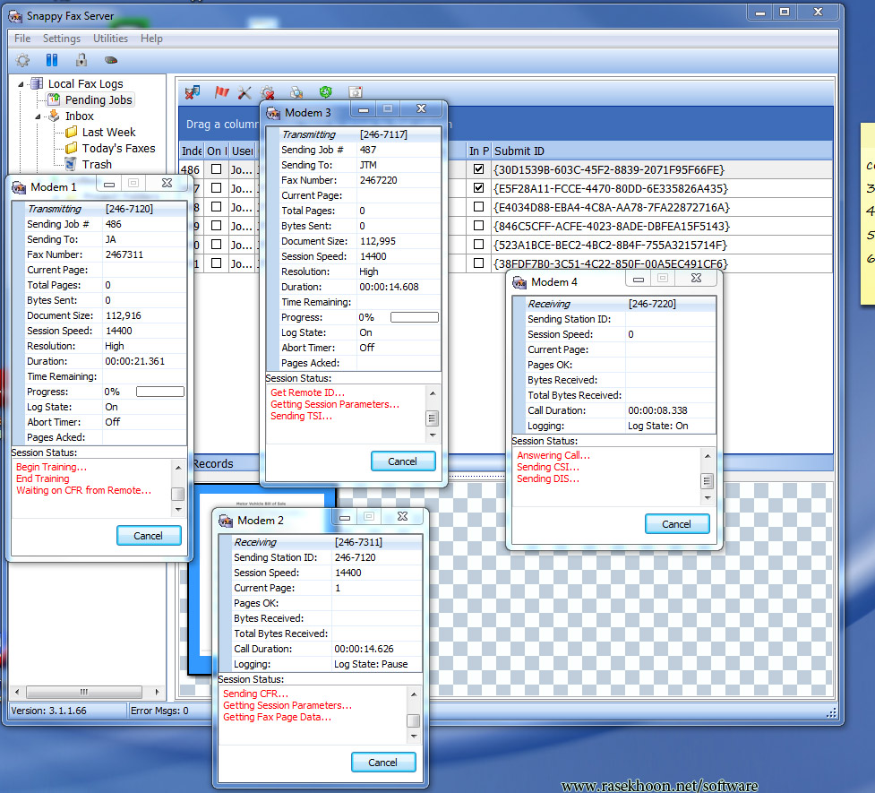This screenshot has width=875, height=793.
Task: Click the green refresh icon
Action: point(325,92)
